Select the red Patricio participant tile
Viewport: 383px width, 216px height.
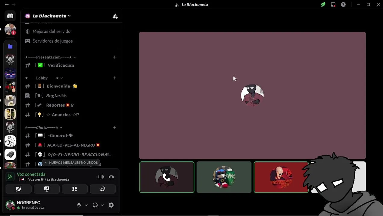[x=281, y=177]
